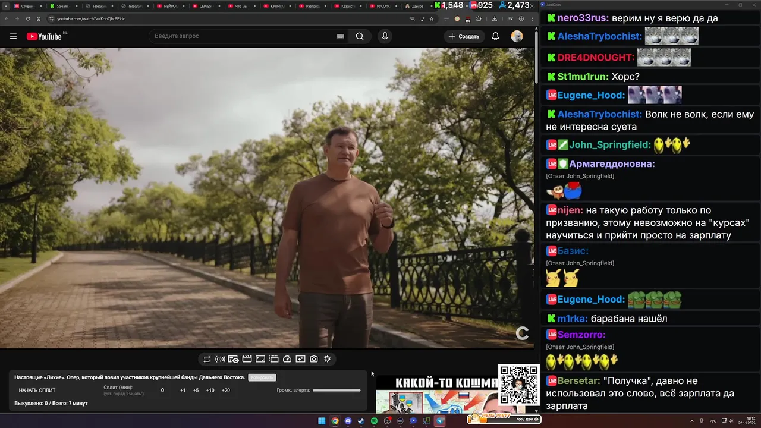Viewport: 761px width, 428px height.
Task: Click the cinema clapperboard icon under player
Action: tap(247, 359)
